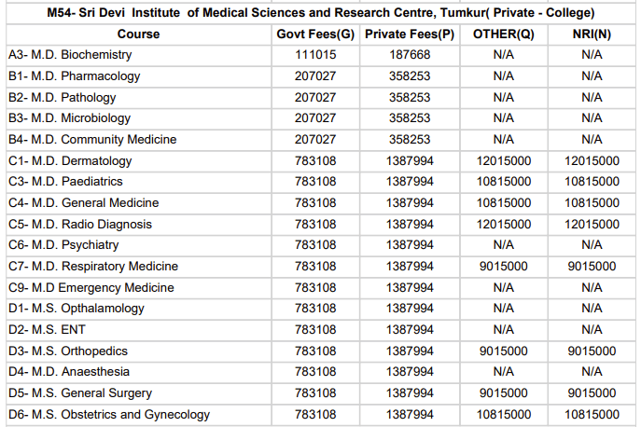Click the Private Fees(P) column header
The image size is (641, 427).
click(410, 34)
